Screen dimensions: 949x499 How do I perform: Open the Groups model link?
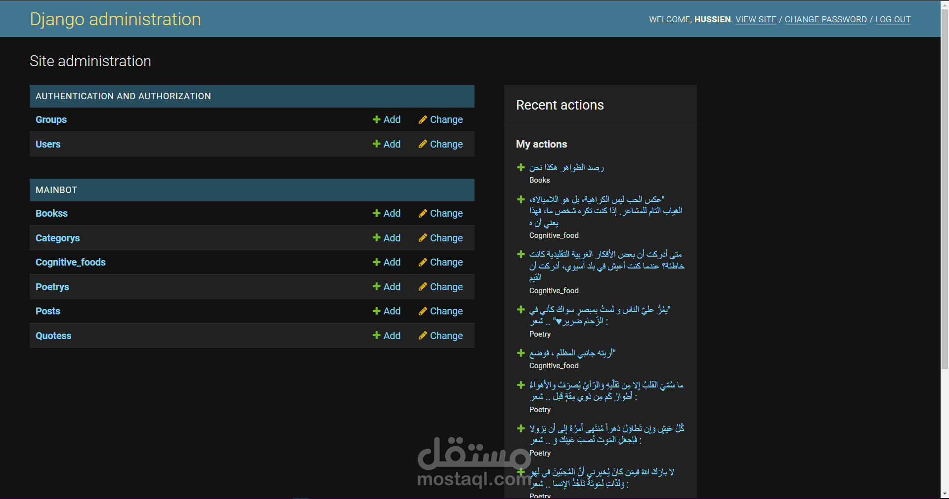(51, 119)
